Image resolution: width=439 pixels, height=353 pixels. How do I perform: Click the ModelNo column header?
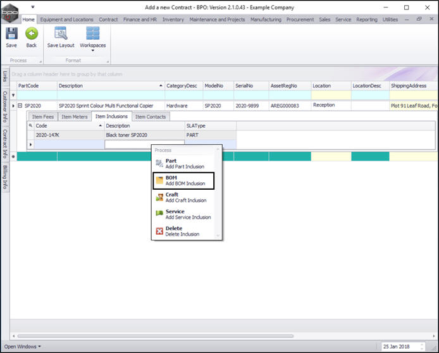(218, 85)
